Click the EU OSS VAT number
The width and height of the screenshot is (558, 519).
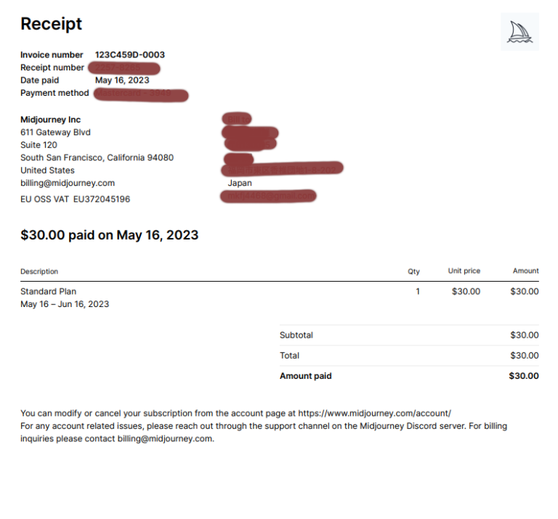102,199
